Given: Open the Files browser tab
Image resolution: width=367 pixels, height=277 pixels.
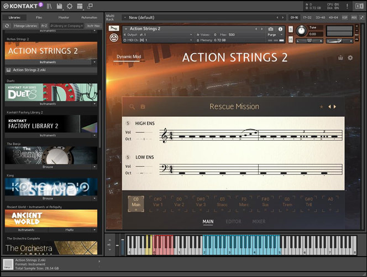Looking at the screenshot, I should point(39,17).
